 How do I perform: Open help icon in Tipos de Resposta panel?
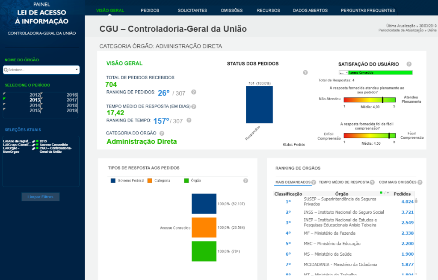point(246,181)
